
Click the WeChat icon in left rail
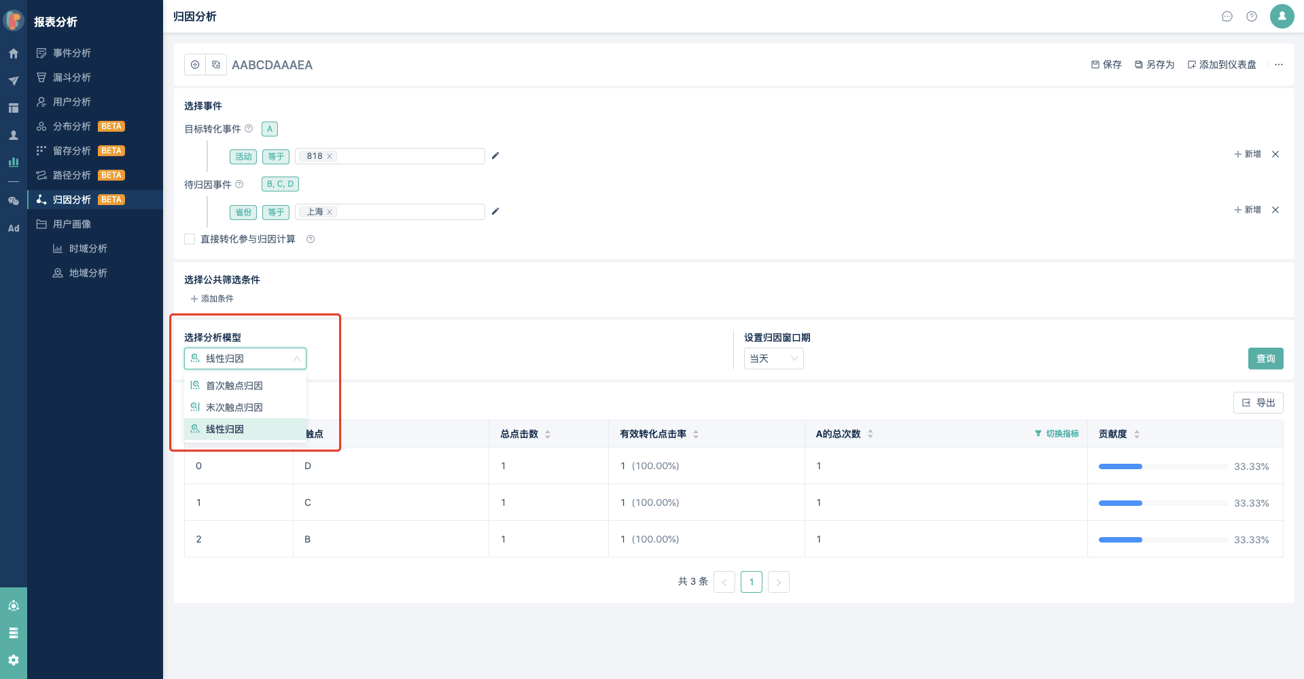14,201
